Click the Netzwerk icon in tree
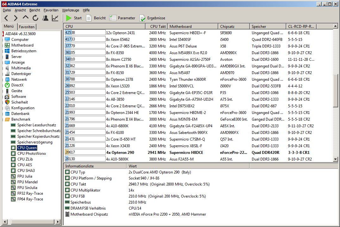This screenshot has height=227, width=340. click(7, 79)
